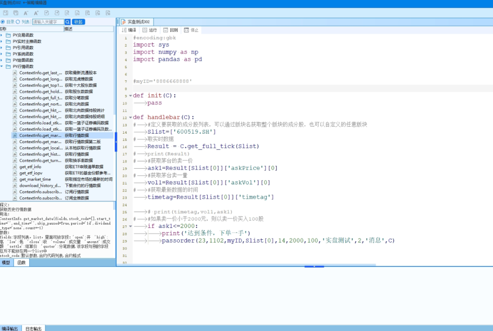Expand the PY系统函数 folder
Screen dimensions: 493x331
(2, 54)
